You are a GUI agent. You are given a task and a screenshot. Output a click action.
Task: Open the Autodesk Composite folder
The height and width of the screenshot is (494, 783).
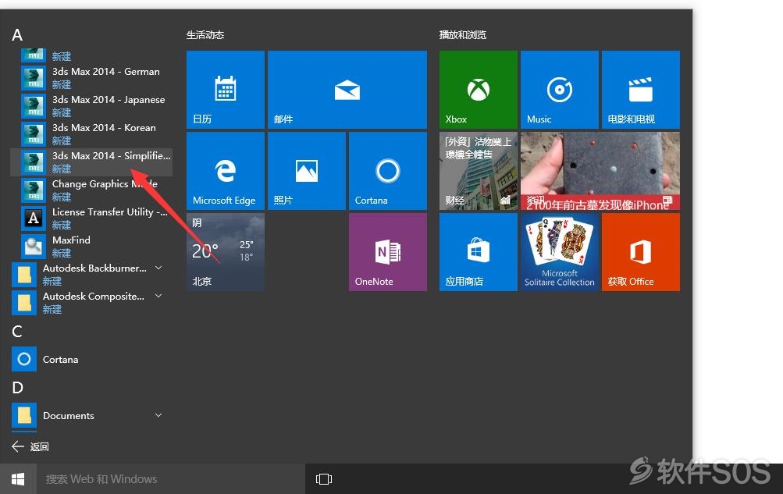click(x=91, y=302)
